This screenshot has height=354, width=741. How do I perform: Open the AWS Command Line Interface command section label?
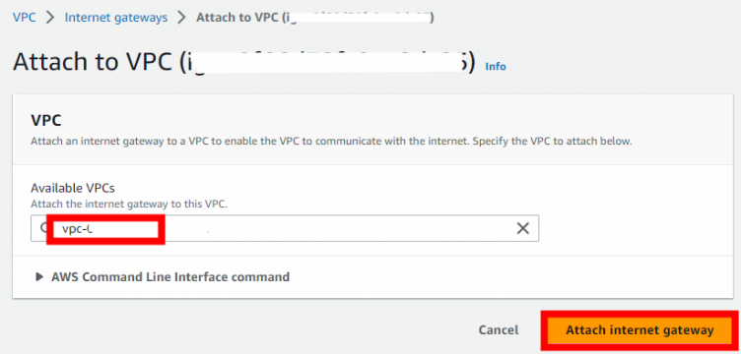tap(170, 276)
